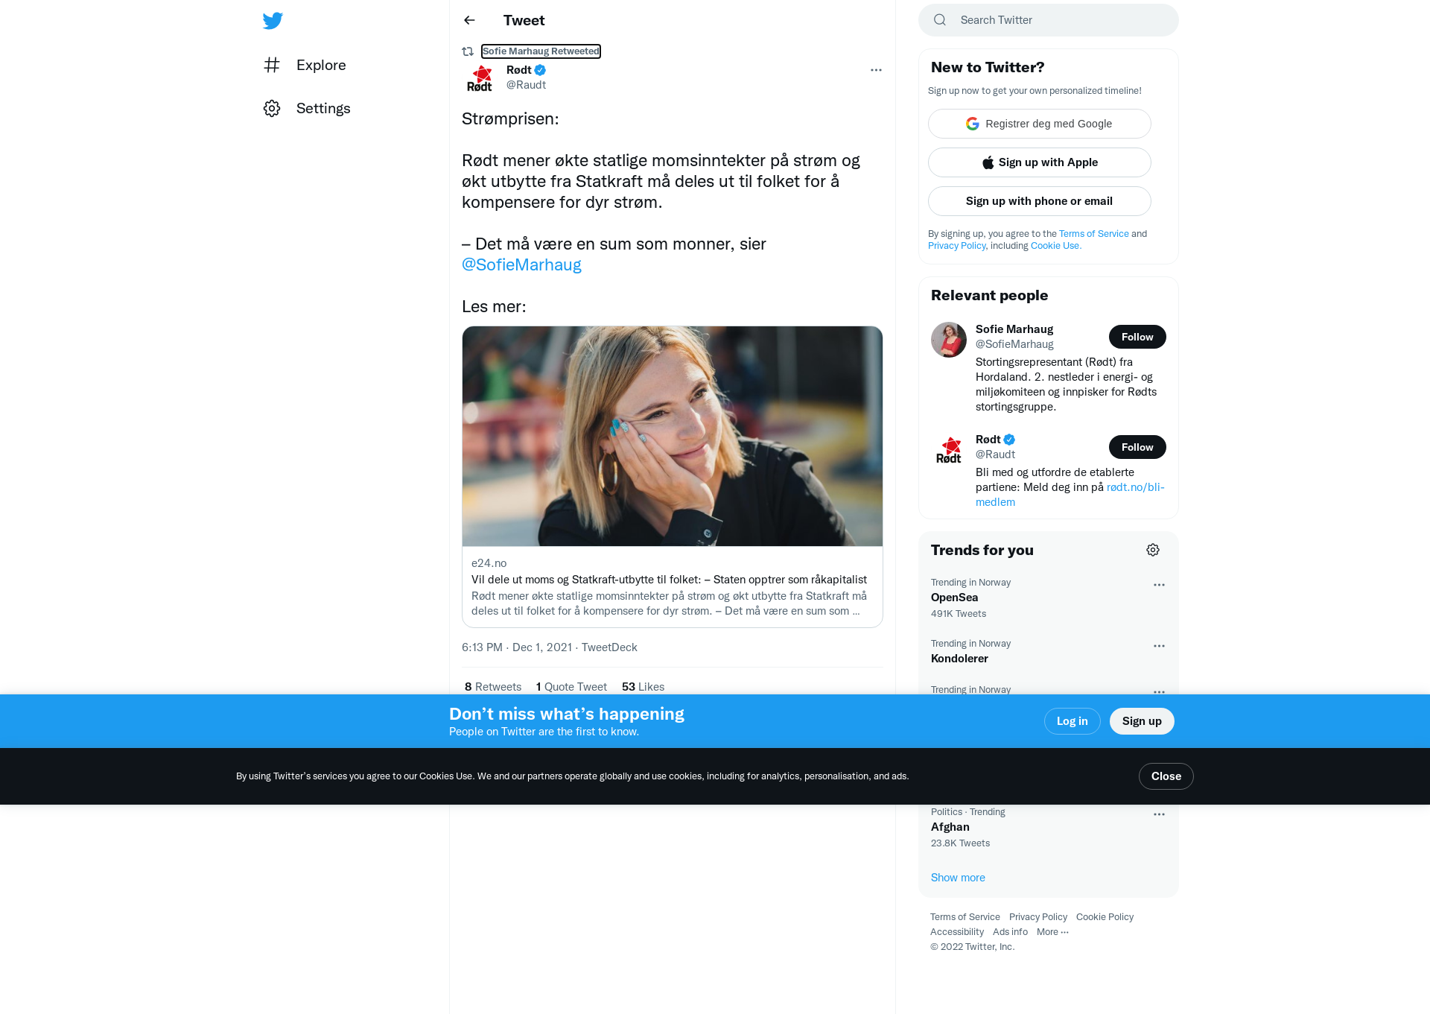Follow Sofie Marhaug

click(1137, 337)
